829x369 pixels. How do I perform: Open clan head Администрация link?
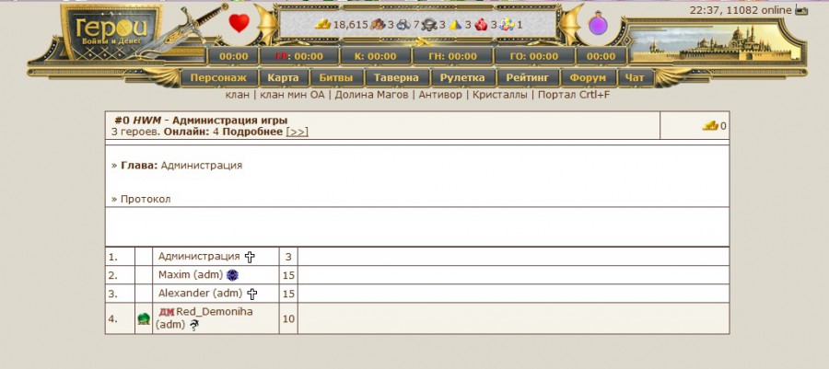[x=202, y=166]
